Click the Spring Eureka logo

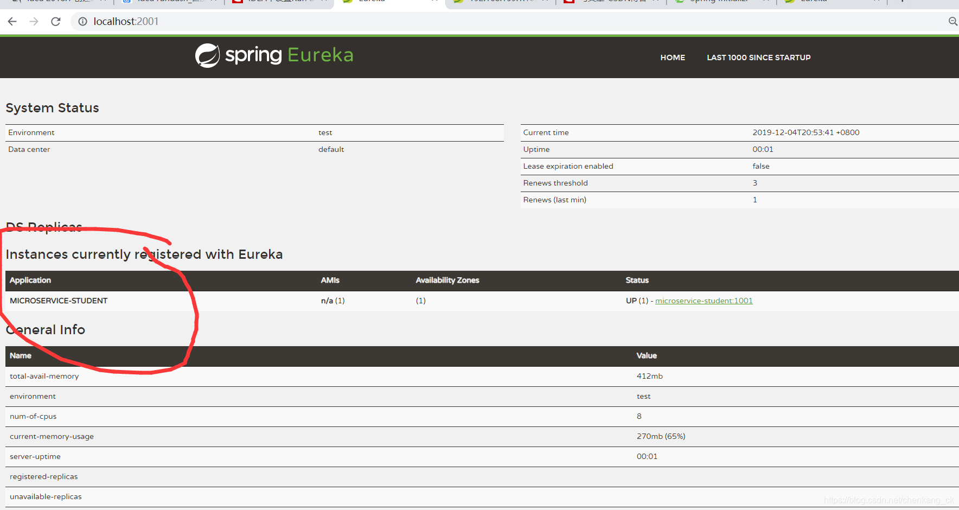274,55
